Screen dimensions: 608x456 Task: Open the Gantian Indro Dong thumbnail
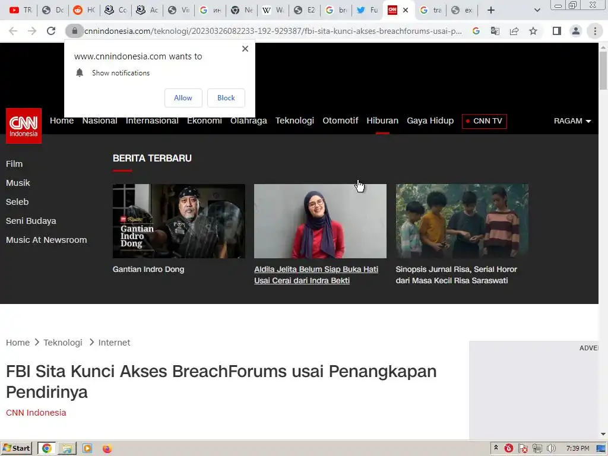[179, 221]
